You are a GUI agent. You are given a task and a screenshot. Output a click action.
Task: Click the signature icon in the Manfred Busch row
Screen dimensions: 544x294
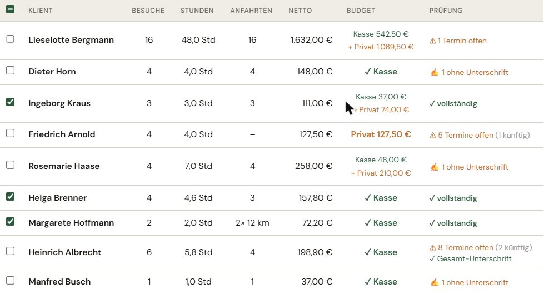435,282
